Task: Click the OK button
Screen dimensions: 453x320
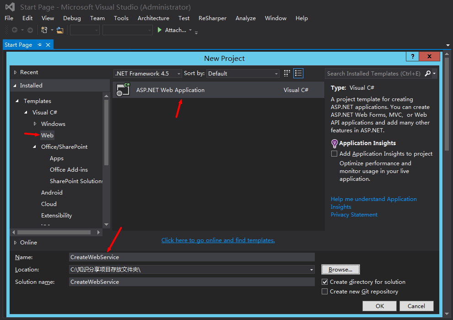Action: click(x=380, y=306)
